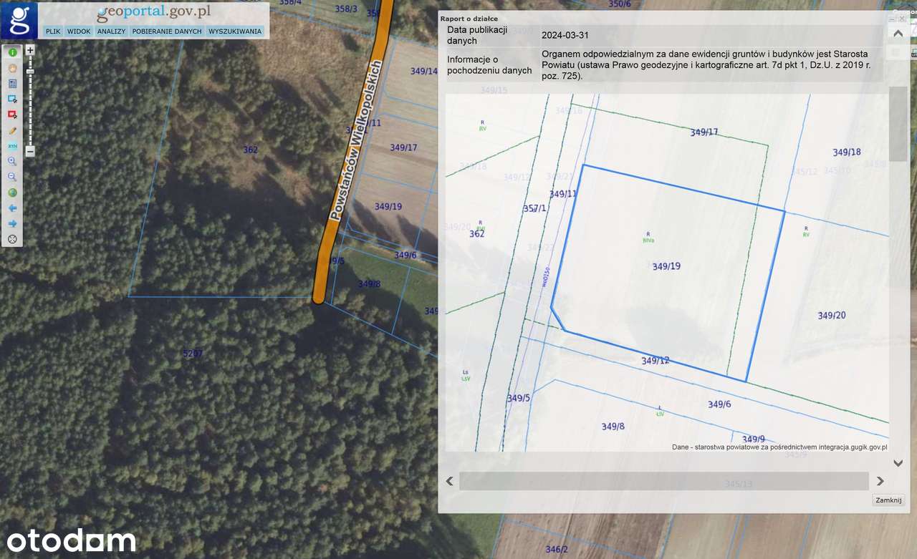Open the WYSZUKIWANIA menu
The width and height of the screenshot is (917, 559).
235,31
